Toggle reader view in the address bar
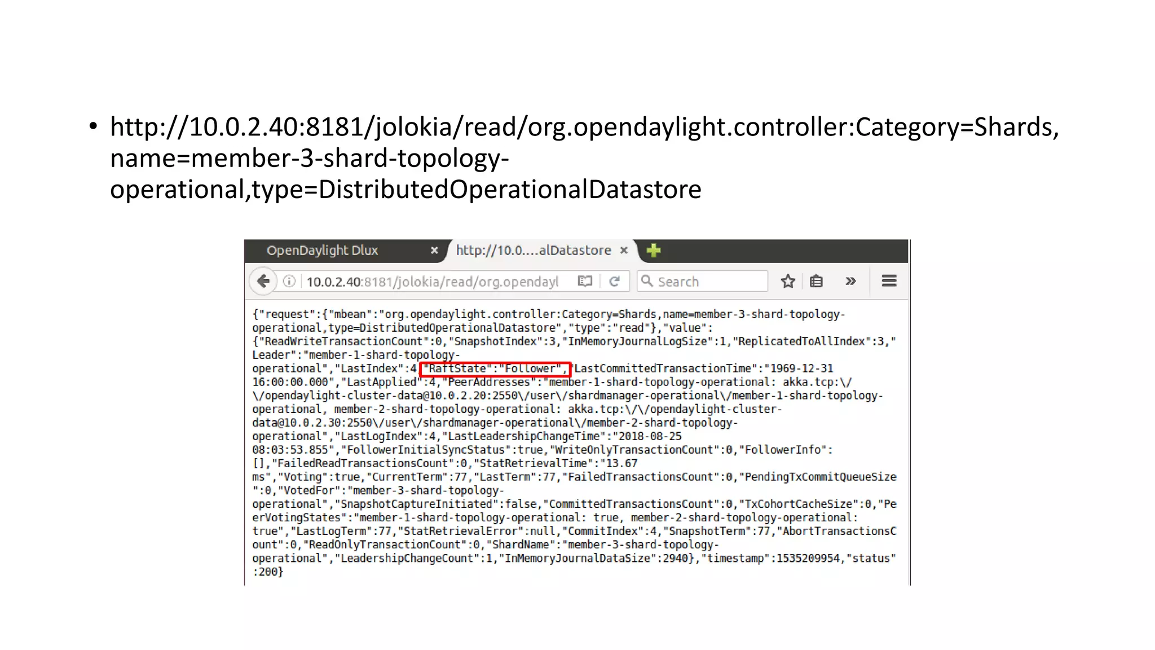This screenshot has width=1155, height=650. click(x=585, y=281)
